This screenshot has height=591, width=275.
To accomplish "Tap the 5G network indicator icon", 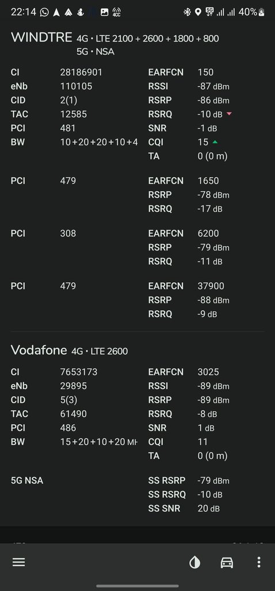I will point(209,12).
